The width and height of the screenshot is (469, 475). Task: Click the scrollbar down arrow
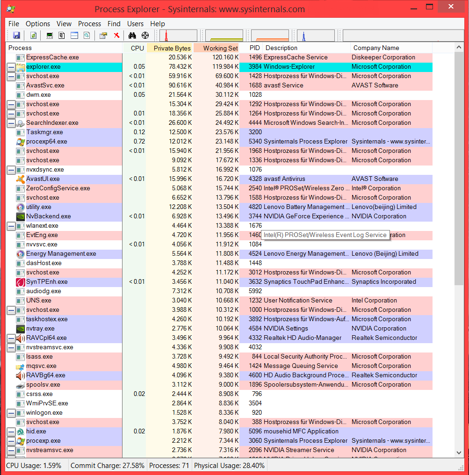pos(459,453)
